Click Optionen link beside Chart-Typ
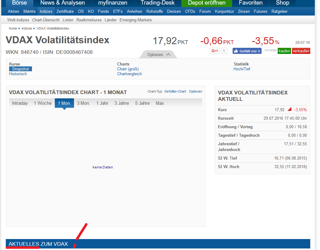 tap(195, 91)
